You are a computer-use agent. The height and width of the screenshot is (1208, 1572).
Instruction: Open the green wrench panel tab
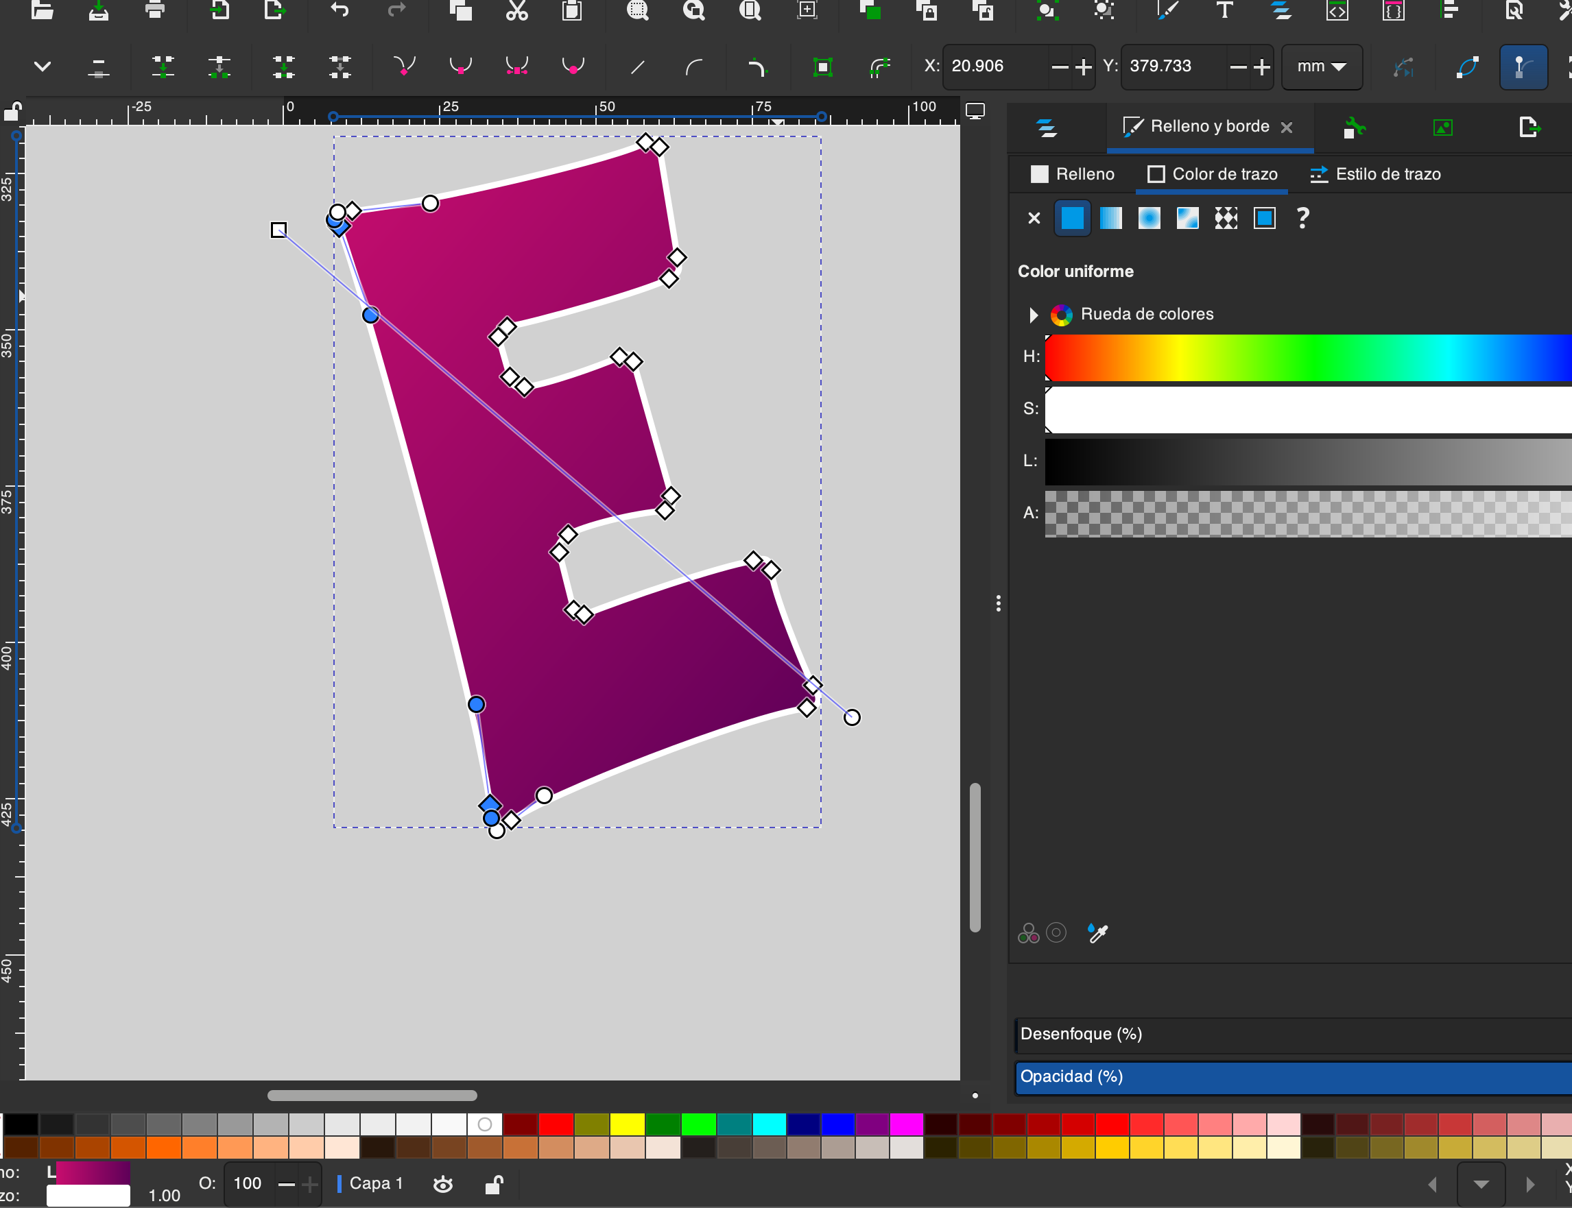(x=1354, y=128)
